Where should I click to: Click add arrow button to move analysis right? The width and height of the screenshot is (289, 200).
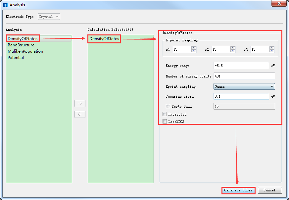[x=80, y=103]
